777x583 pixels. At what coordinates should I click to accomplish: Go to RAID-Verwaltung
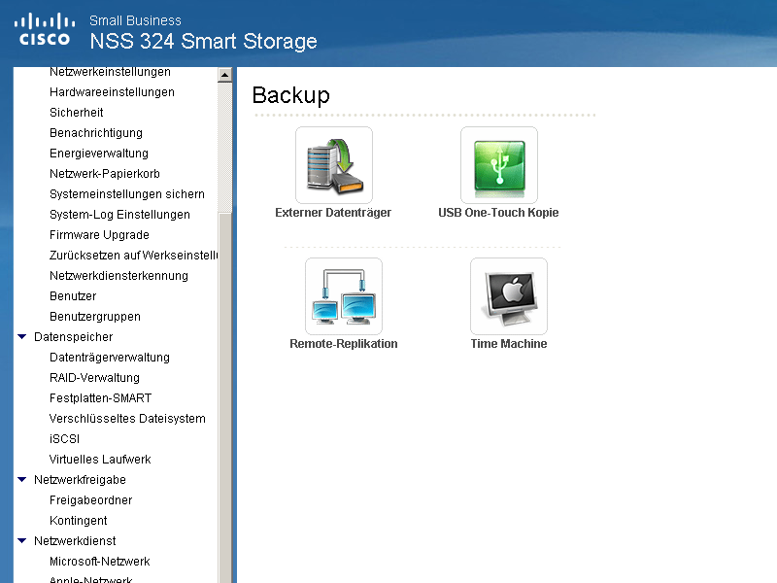pyautogui.click(x=94, y=378)
